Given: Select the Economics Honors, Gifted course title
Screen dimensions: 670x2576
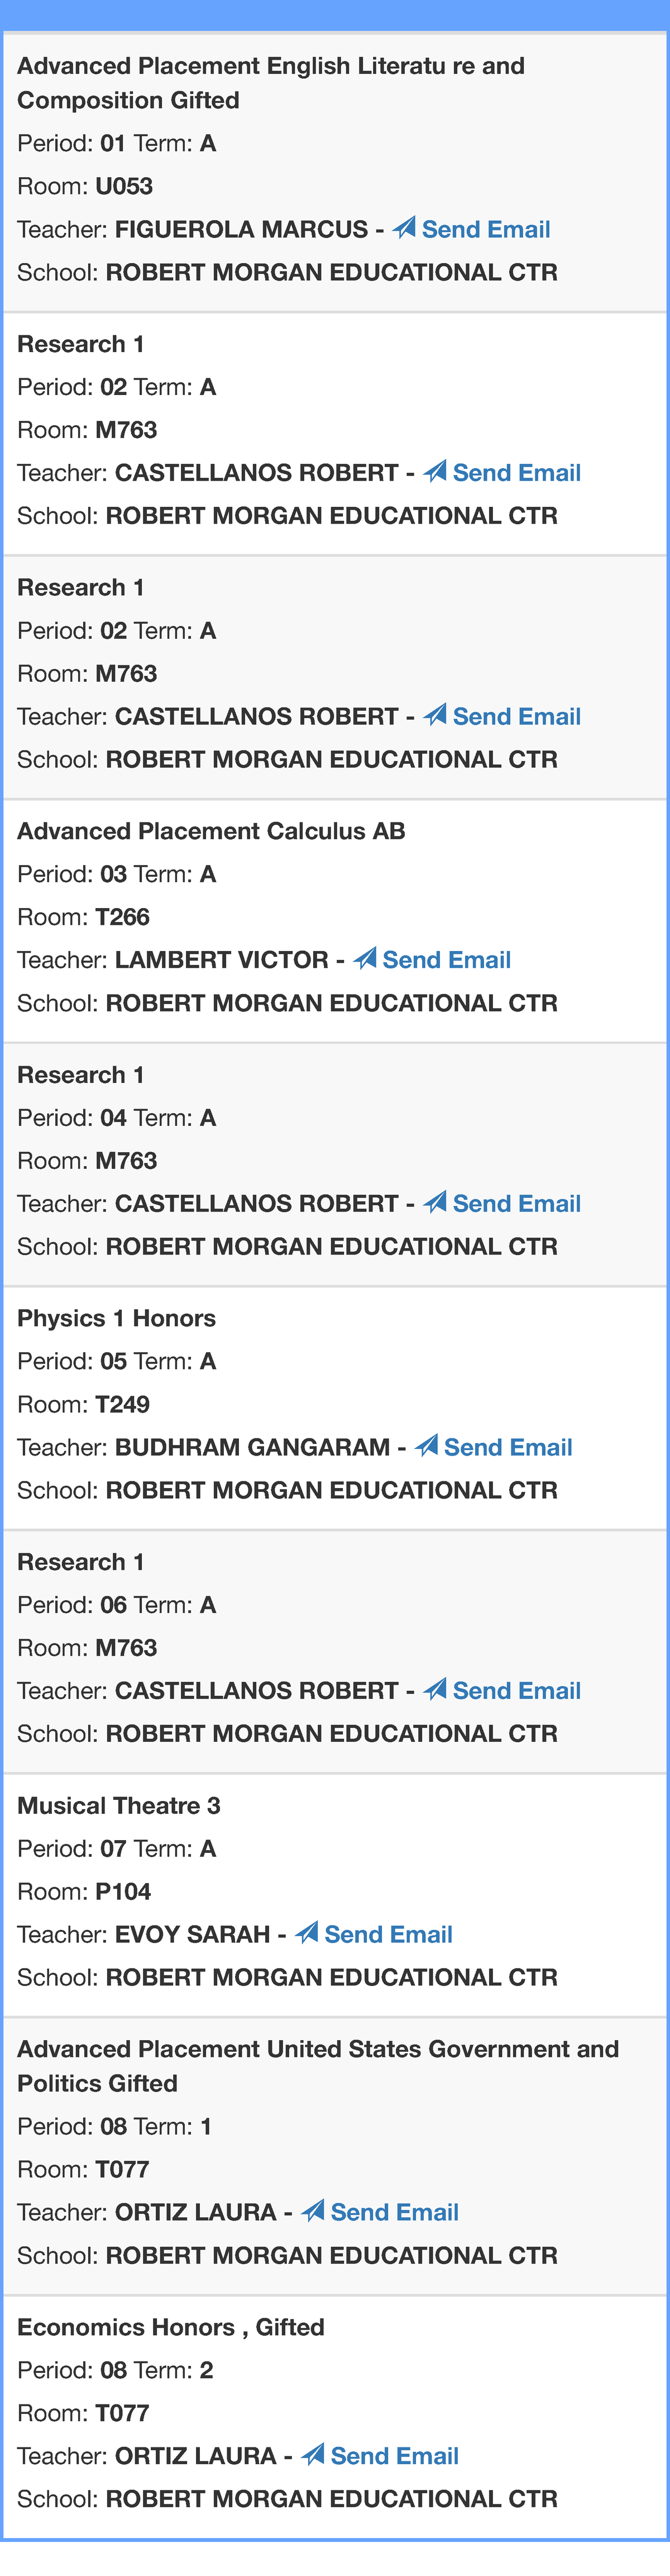Looking at the screenshot, I should coord(171,2327).
